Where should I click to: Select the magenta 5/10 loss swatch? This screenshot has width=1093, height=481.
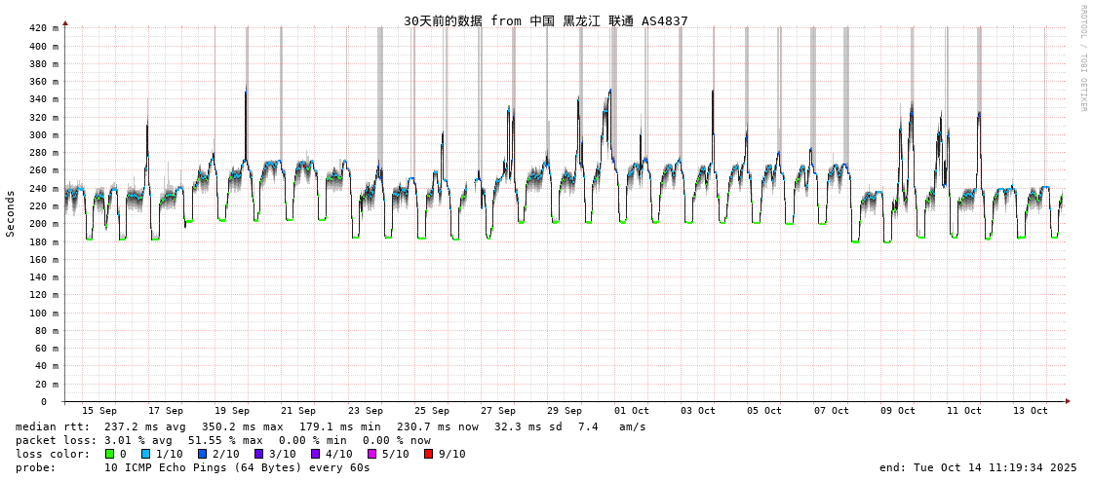click(x=371, y=454)
